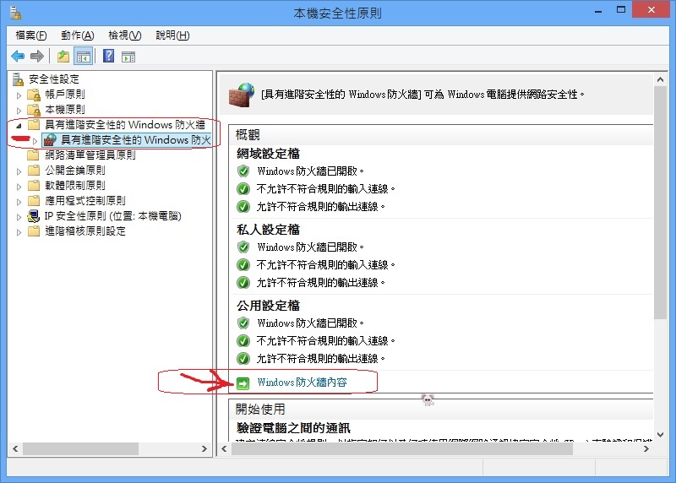Select 公開金鑰原則 tree label
This screenshot has height=483, width=676.
tap(75, 171)
